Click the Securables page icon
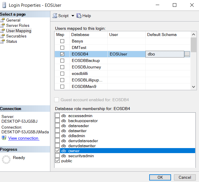The width and height of the screenshot is (199, 182). 2,36
